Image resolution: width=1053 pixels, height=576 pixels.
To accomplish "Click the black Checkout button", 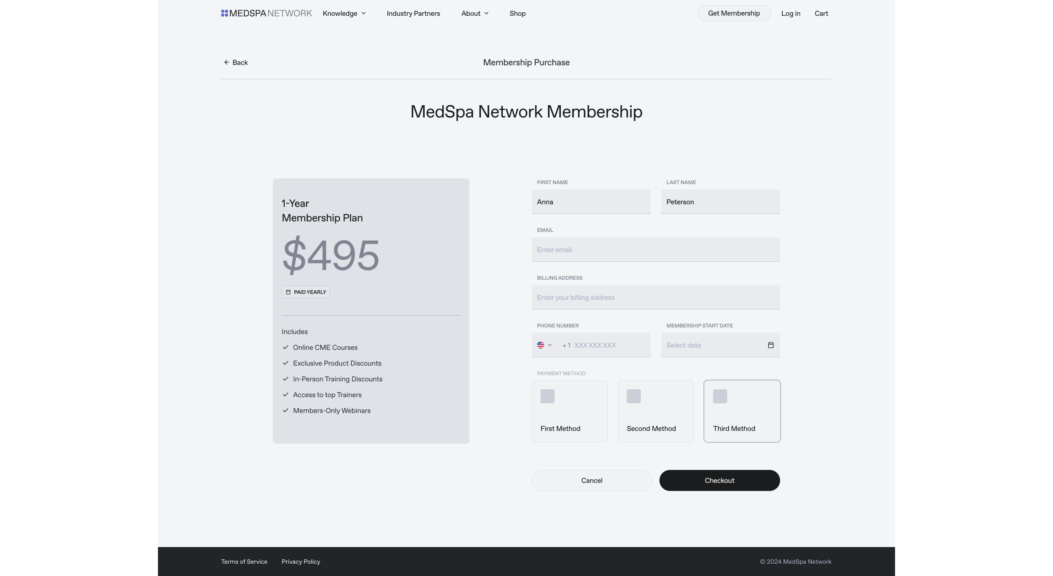I will pos(720,480).
